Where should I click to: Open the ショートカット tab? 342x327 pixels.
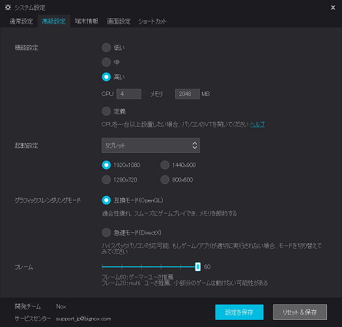pyautogui.click(x=152, y=22)
